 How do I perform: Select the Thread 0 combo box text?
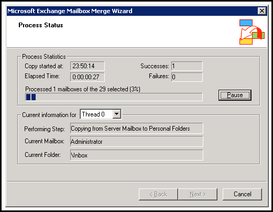click(x=93, y=114)
